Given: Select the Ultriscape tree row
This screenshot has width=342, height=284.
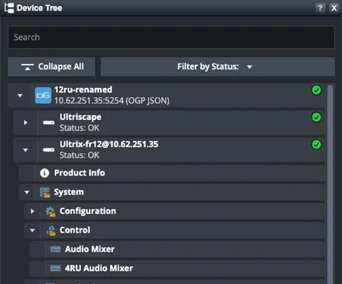Looking at the screenshot, I should [x=169, y=122].
